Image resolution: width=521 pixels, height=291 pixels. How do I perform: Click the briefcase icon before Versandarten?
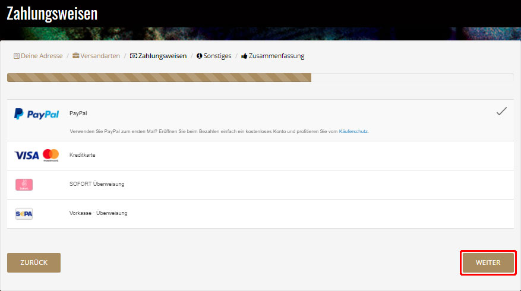tap(76, 56)
